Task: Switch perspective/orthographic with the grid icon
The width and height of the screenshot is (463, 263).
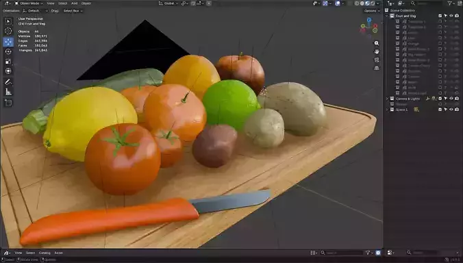Action: point(377,68)
